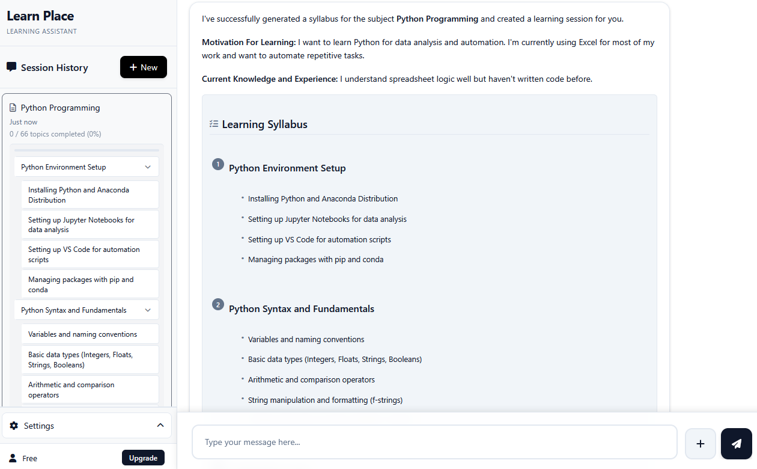Click the Settings gear icon
This screenshot has height=469, width=757.
pos(14,426)
